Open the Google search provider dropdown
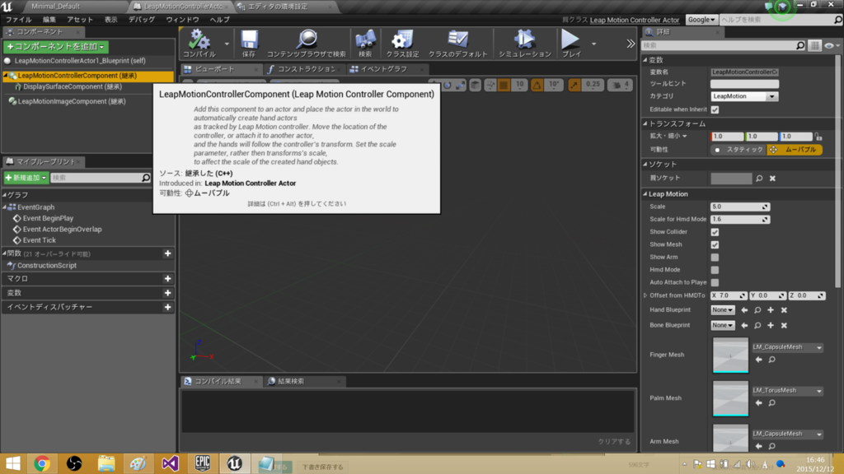Viewport: 844px width, 474px height. point(701,20)
